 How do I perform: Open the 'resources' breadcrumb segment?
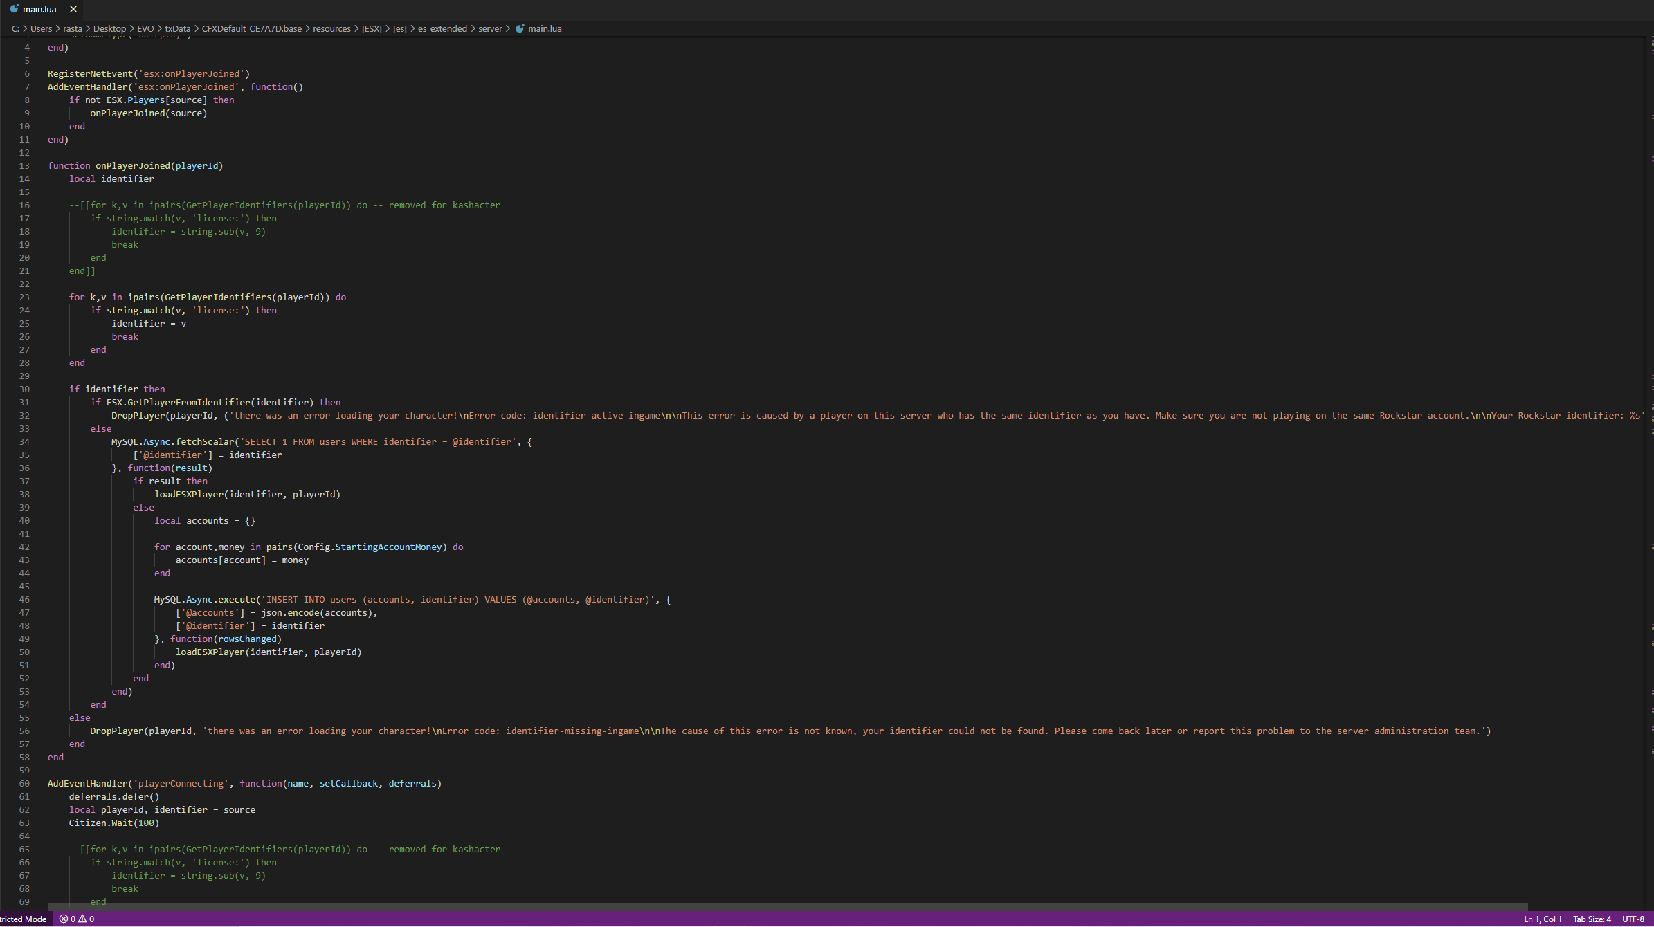point(331,28)
